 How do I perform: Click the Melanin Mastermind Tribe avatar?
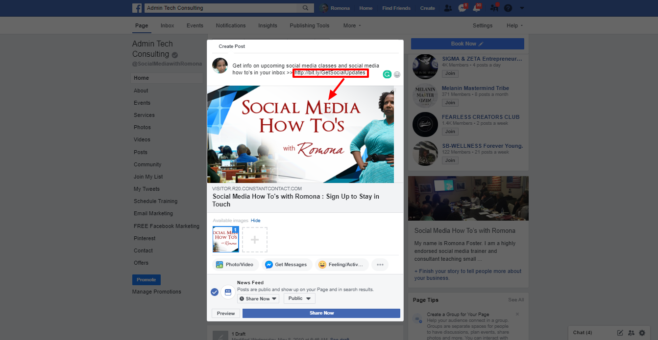(x=425, y=95)
